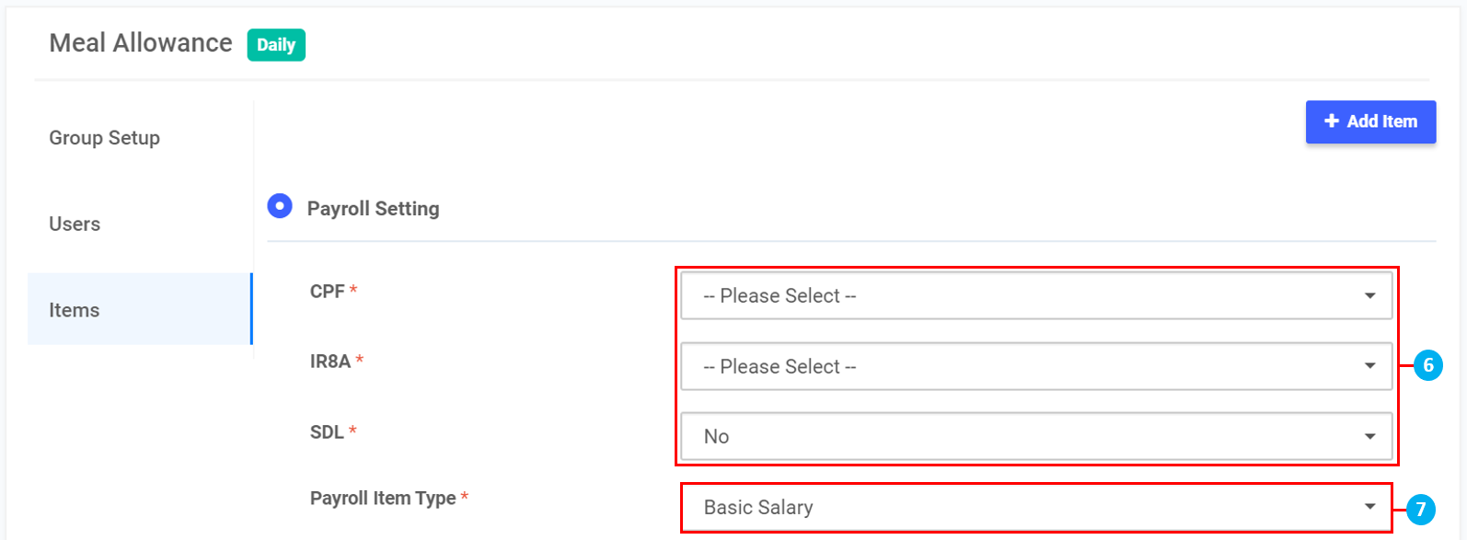Go to the Users tab
The image size is (1467, 540).
75,224
